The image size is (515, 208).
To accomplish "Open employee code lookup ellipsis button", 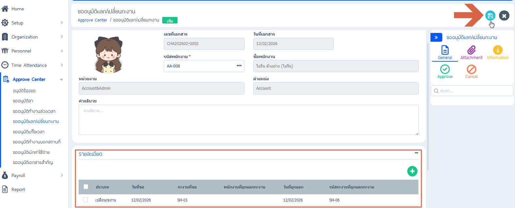I will [x=239, y=66].
